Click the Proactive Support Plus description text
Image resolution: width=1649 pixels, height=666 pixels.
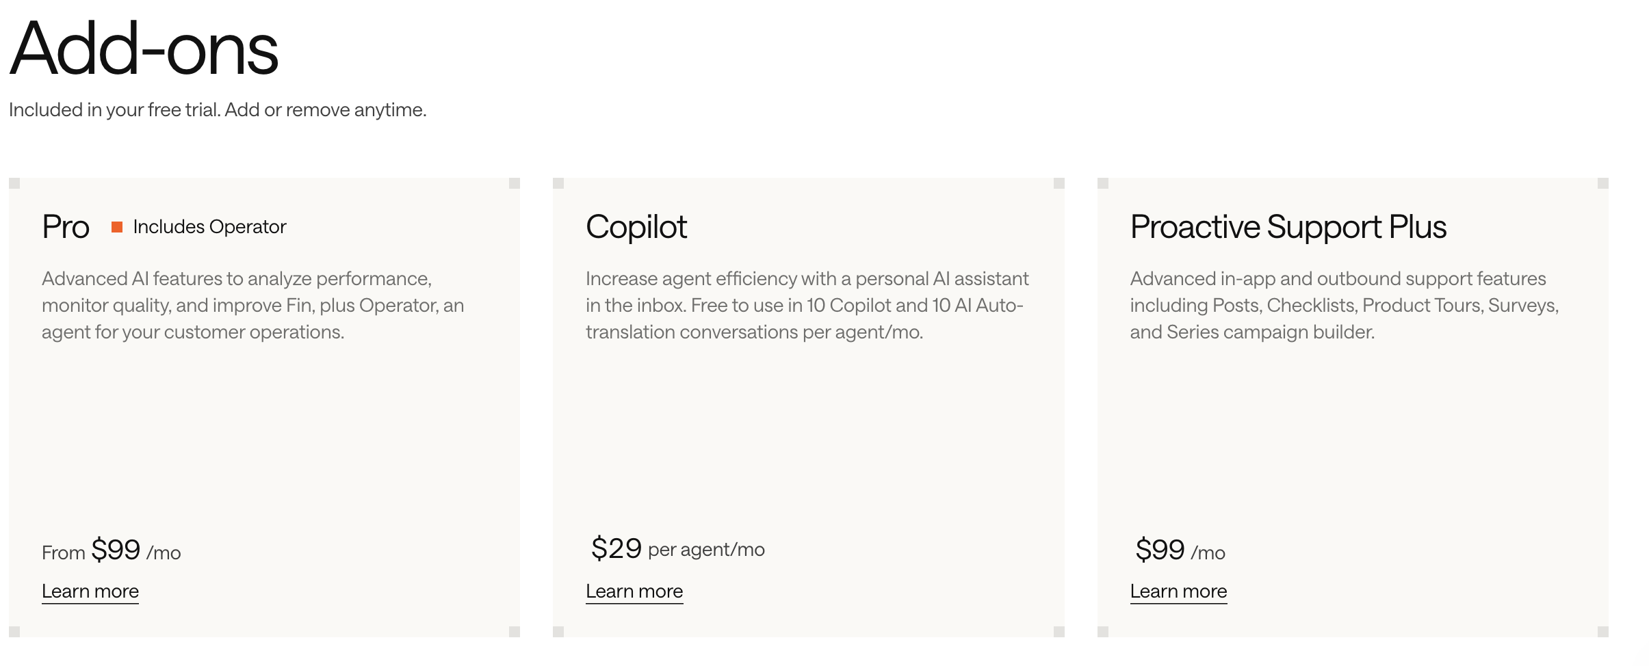point(1345,305)
